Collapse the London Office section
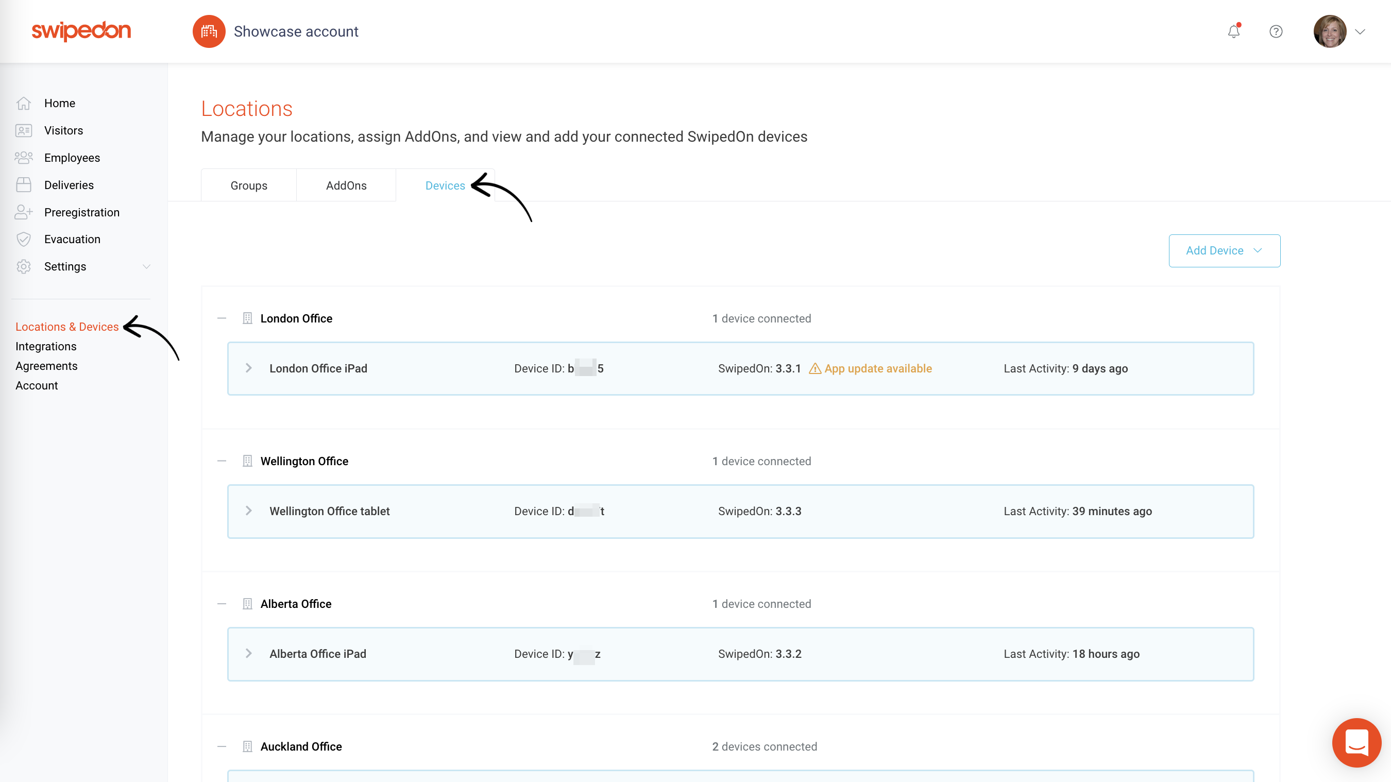This screenshot has height=782, width=1391. pos(222,319)
